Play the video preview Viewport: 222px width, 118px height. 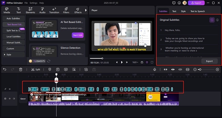[x=122, y=62]
